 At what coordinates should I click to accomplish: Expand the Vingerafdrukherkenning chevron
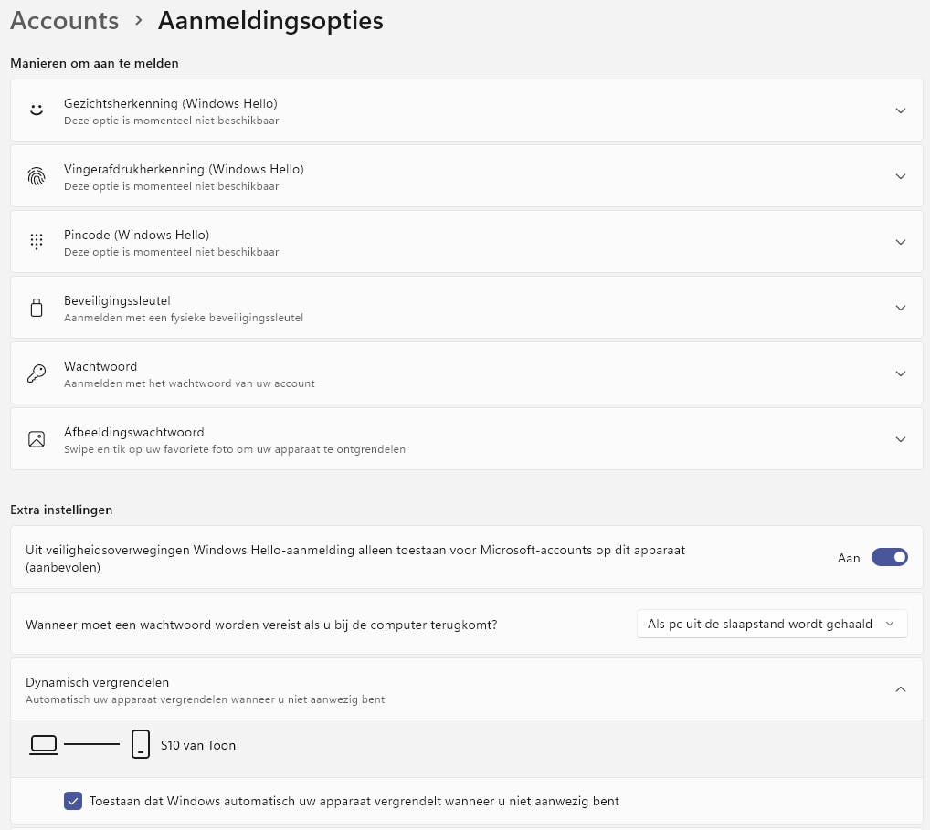tap(901, 176)
